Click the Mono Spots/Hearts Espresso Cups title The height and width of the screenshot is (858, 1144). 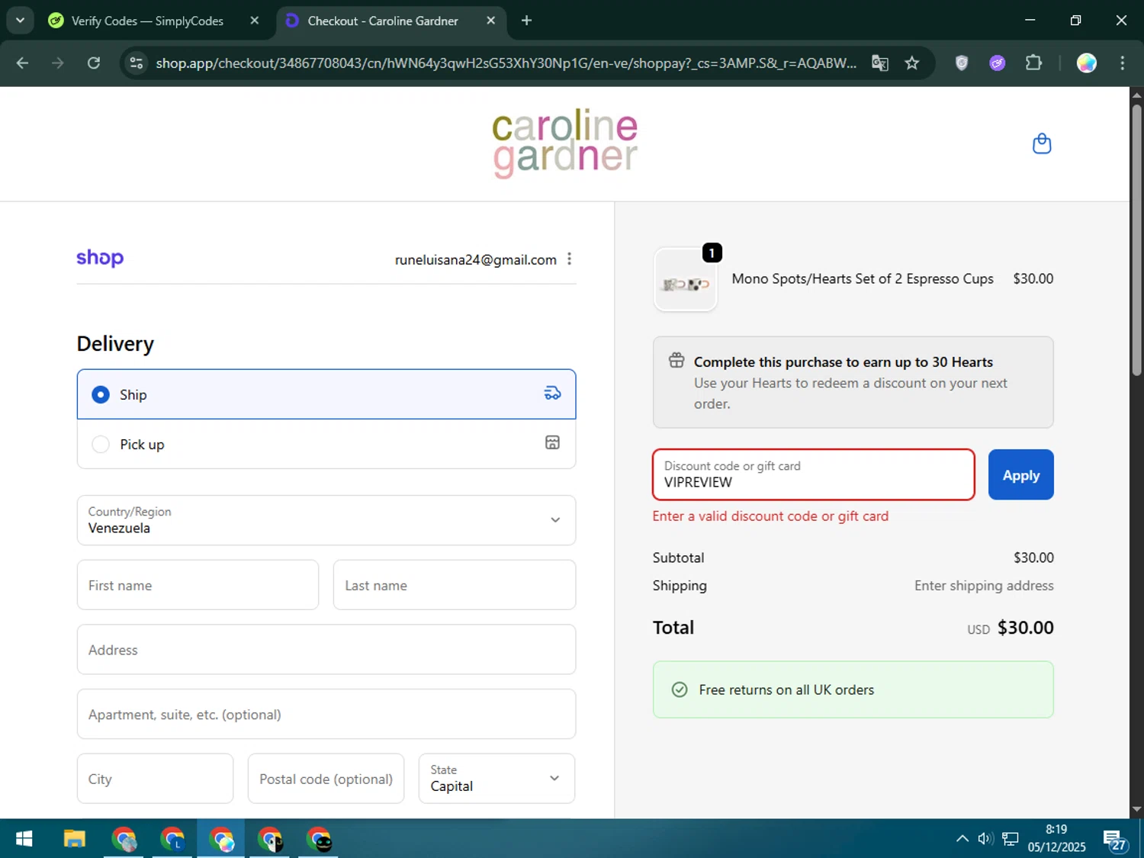click(863, 278)
